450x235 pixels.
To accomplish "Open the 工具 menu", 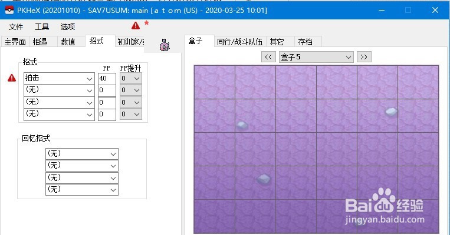I will pyautogui.click(x=42, y=27).
